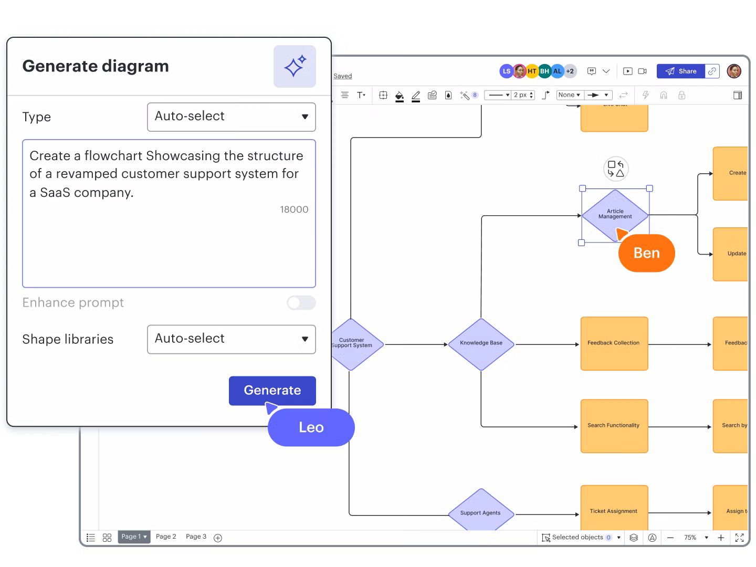Open the layers panel icon
The image size is (756, 567).
[634, 538]
